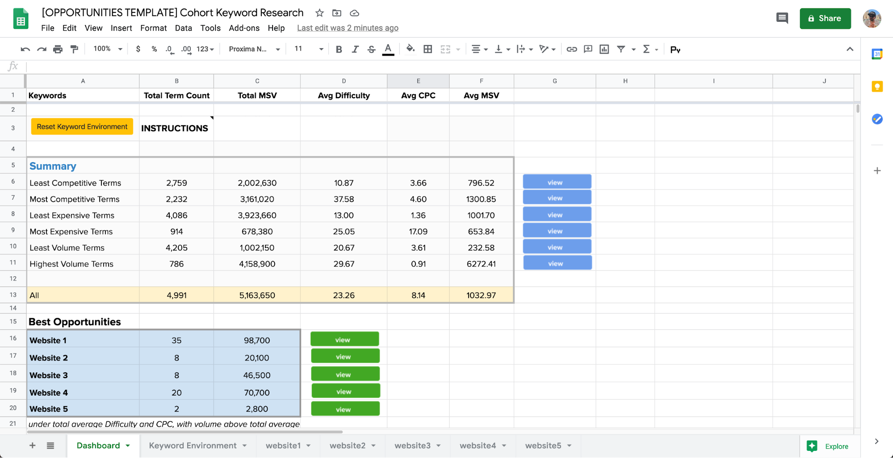Click the get add-ons plus icon
This screenshot has height=458, width=893.
coord(877,171)
